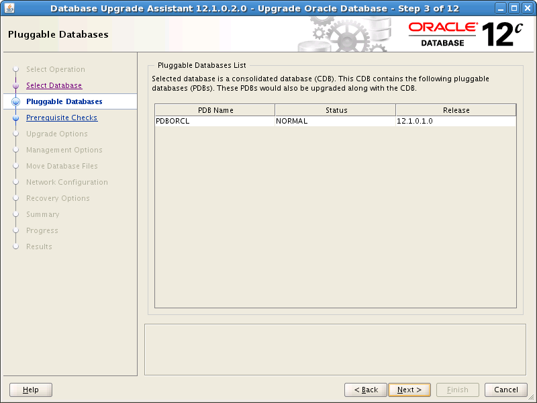Select the Pluggable Databases step in sidebar
This screenshot has height=403, width=537.
64,101
